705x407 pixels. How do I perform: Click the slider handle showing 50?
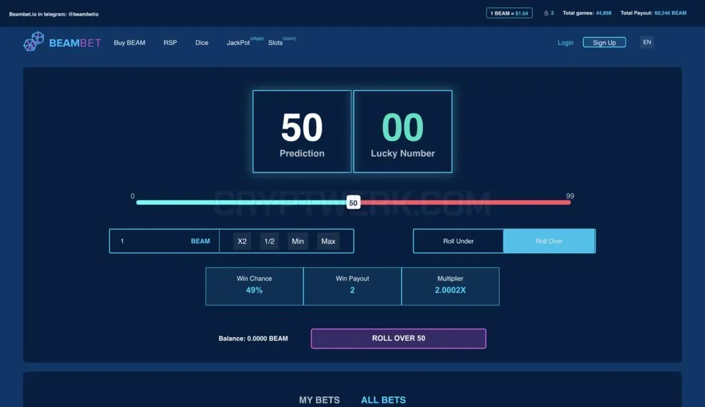(353, 202)
